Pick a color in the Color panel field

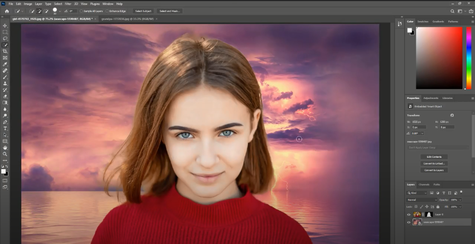coord(439,58)
